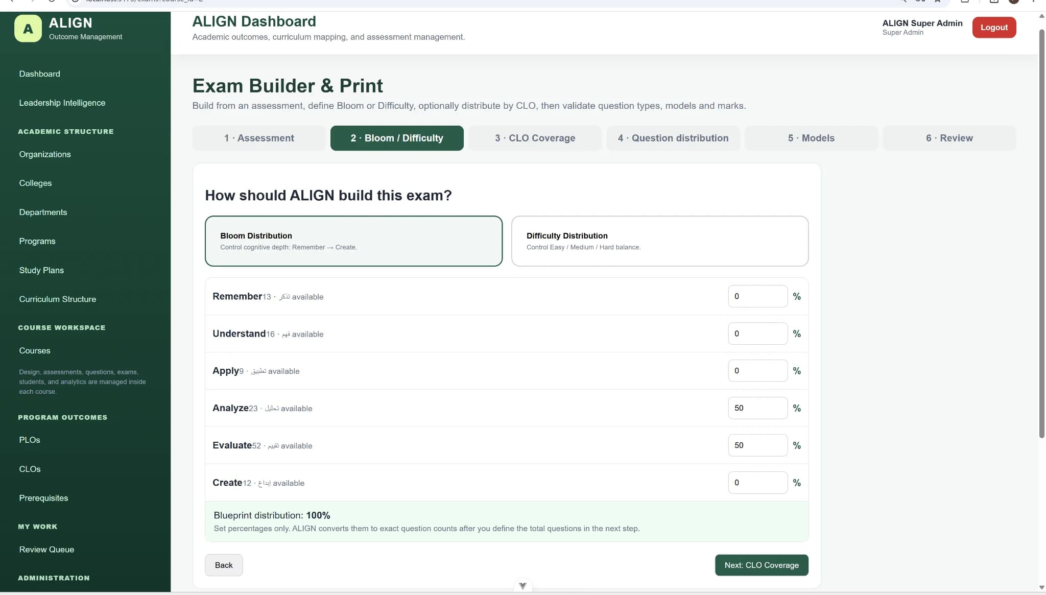The height and width of the screenshot is (595, 1046).
Task: Click the scrollbar down arrow
Action: [x=1042, y=588]
